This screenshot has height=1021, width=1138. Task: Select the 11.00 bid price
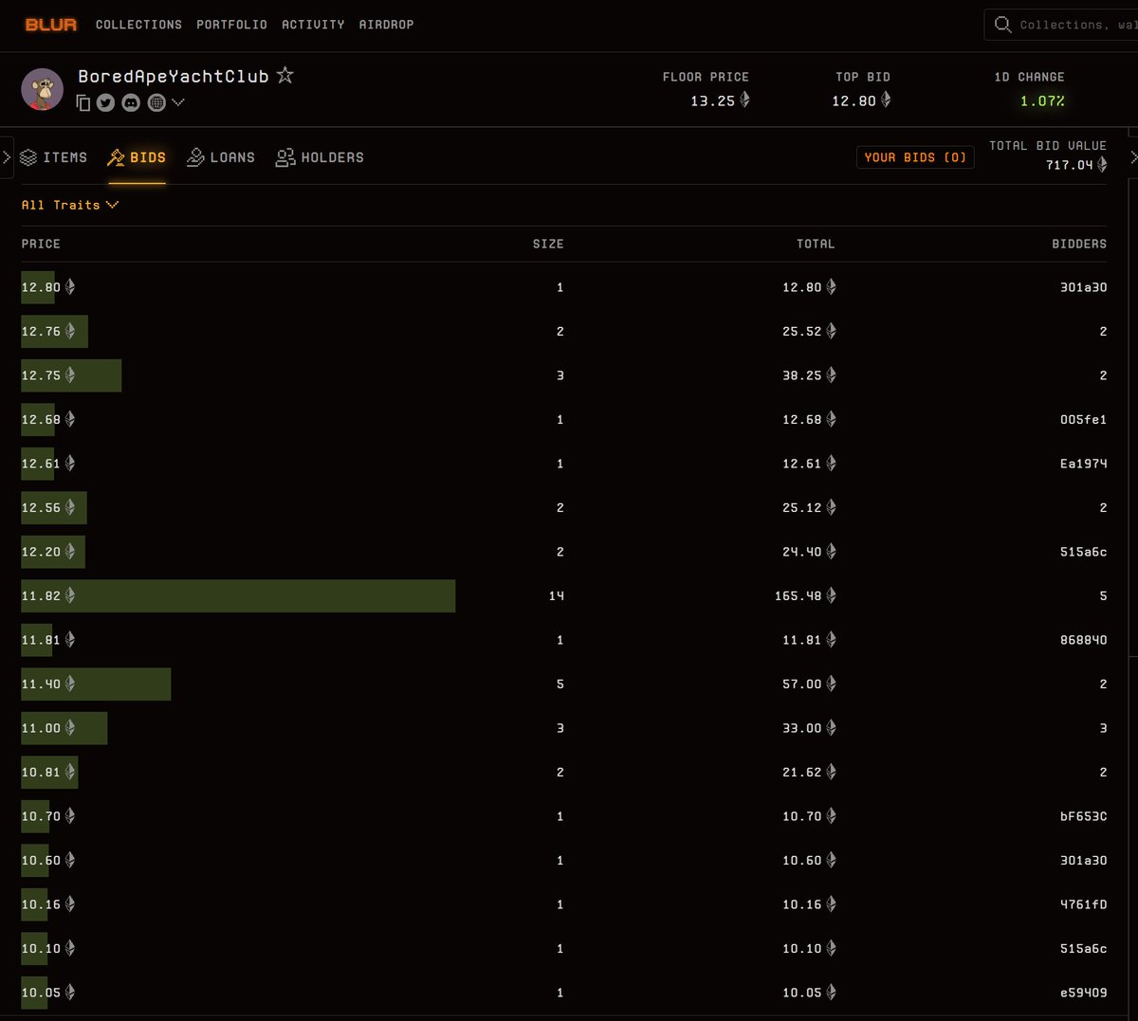[41, 728]
